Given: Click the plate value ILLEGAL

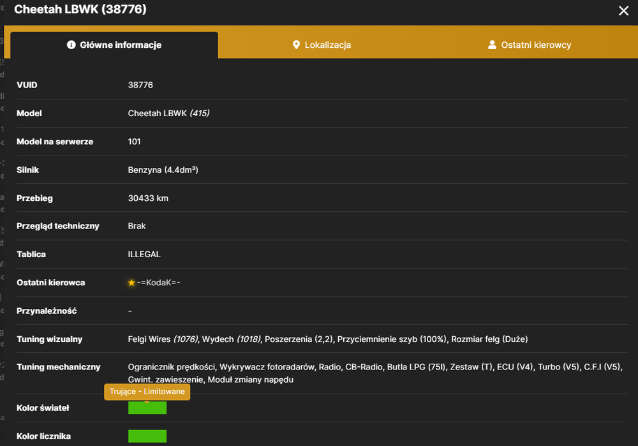Looking at the screenshot, I should [144, 255].
